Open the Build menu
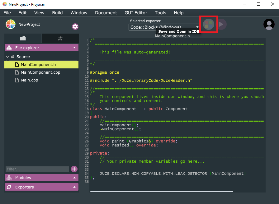The image size is (279, 204). tap(57, 13)
